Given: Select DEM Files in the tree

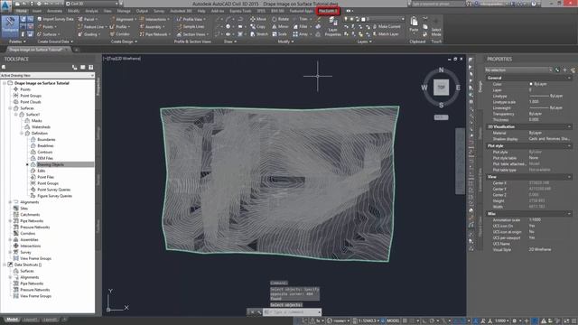Looking at the screenshot, I should (x=45, y=159).
